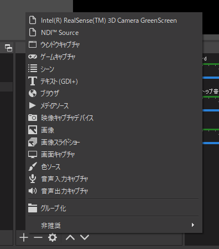Click the play triangle media icon
Screen dimensions: 219x249
point(32,105)
